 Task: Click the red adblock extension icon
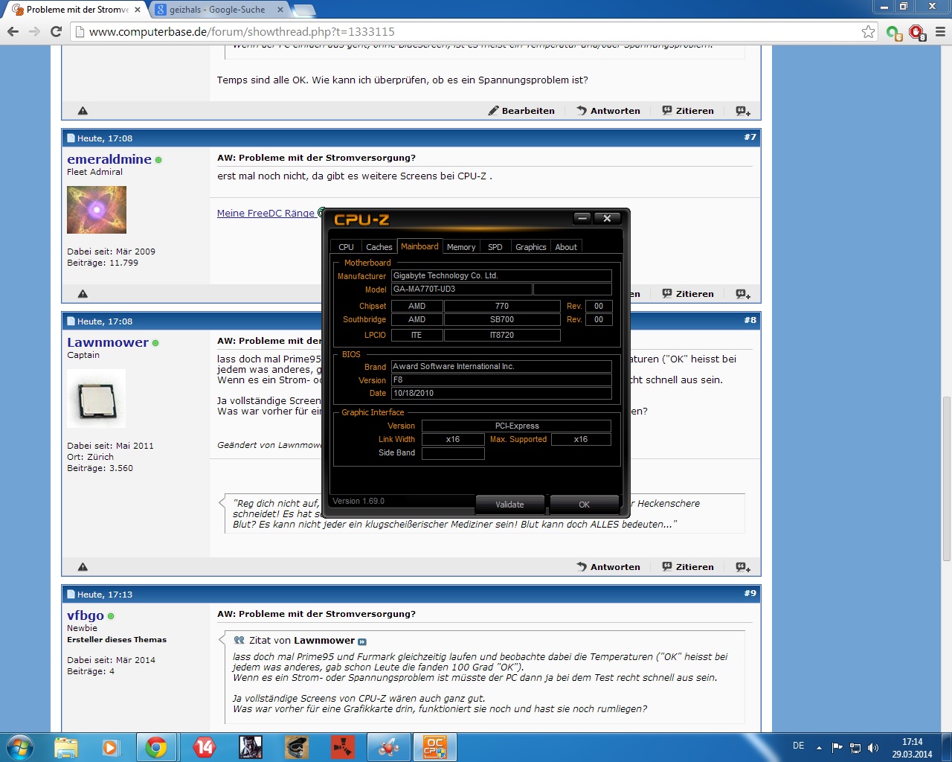pyautogui.click(x=917, y=32)
